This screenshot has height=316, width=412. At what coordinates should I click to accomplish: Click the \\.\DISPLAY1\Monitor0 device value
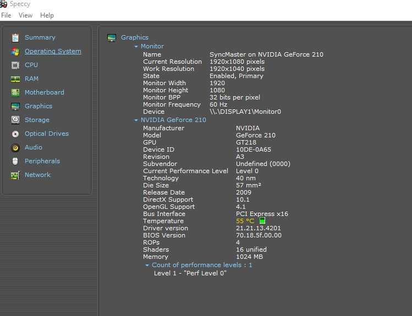(245, 112)
